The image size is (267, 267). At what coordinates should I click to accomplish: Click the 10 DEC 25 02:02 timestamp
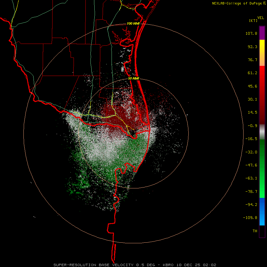coord(196,265)
